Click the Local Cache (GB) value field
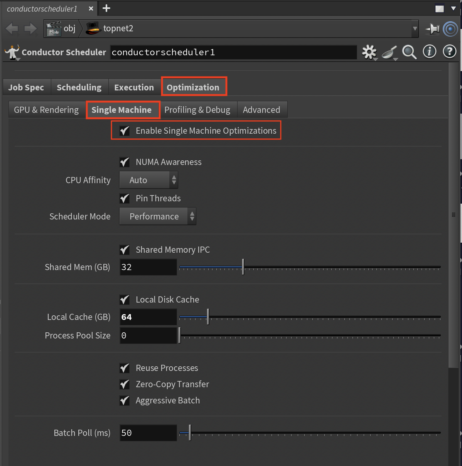 point(148,317)
